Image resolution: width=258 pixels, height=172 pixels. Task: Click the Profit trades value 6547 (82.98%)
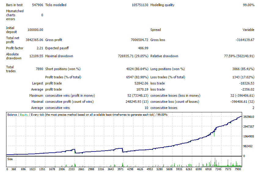point(137,77)
